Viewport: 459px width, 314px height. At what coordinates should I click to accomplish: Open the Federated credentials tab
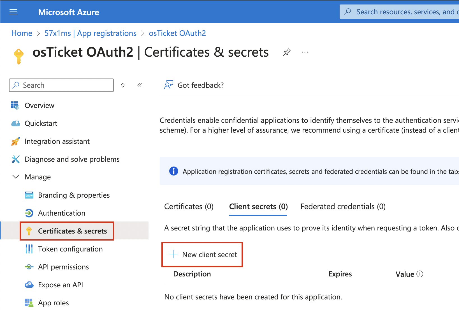pyautogui.click(x=342, y=206)
